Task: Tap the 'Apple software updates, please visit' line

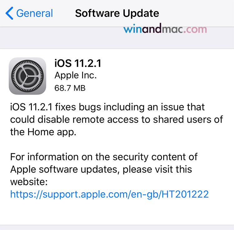Action: (101, 170)
